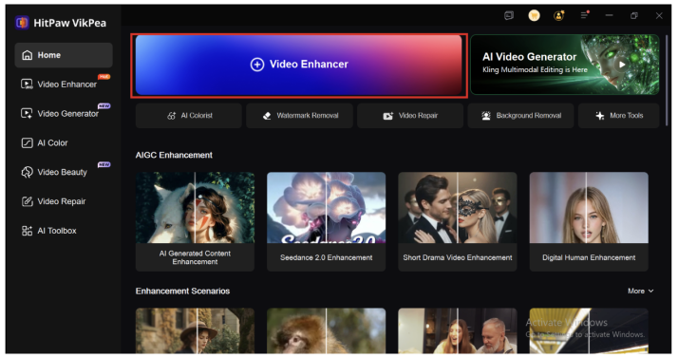Select Video Beauty in the sidebar
This screenshot has height=358, width=678.
(x=64, y=172)
